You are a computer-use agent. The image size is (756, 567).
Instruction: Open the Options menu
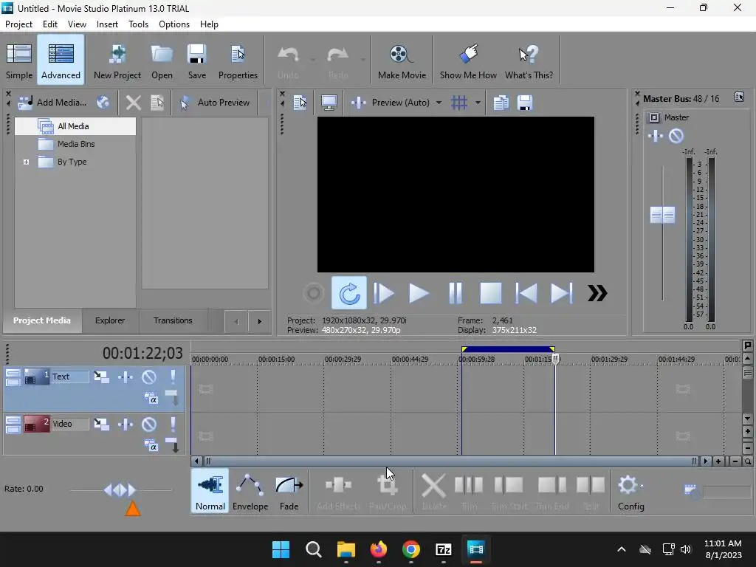174,24
